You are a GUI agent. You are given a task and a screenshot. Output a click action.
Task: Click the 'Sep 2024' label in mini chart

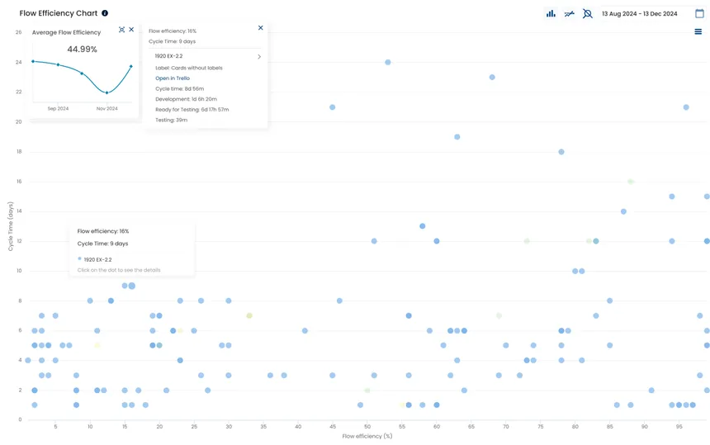[x=58, y=109]
